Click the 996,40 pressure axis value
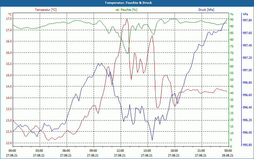The height and width of the screenshot is (159, 254). (x=247, y=107)
